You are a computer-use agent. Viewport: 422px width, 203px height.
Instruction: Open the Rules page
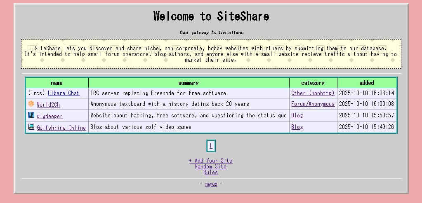[210, 172]
